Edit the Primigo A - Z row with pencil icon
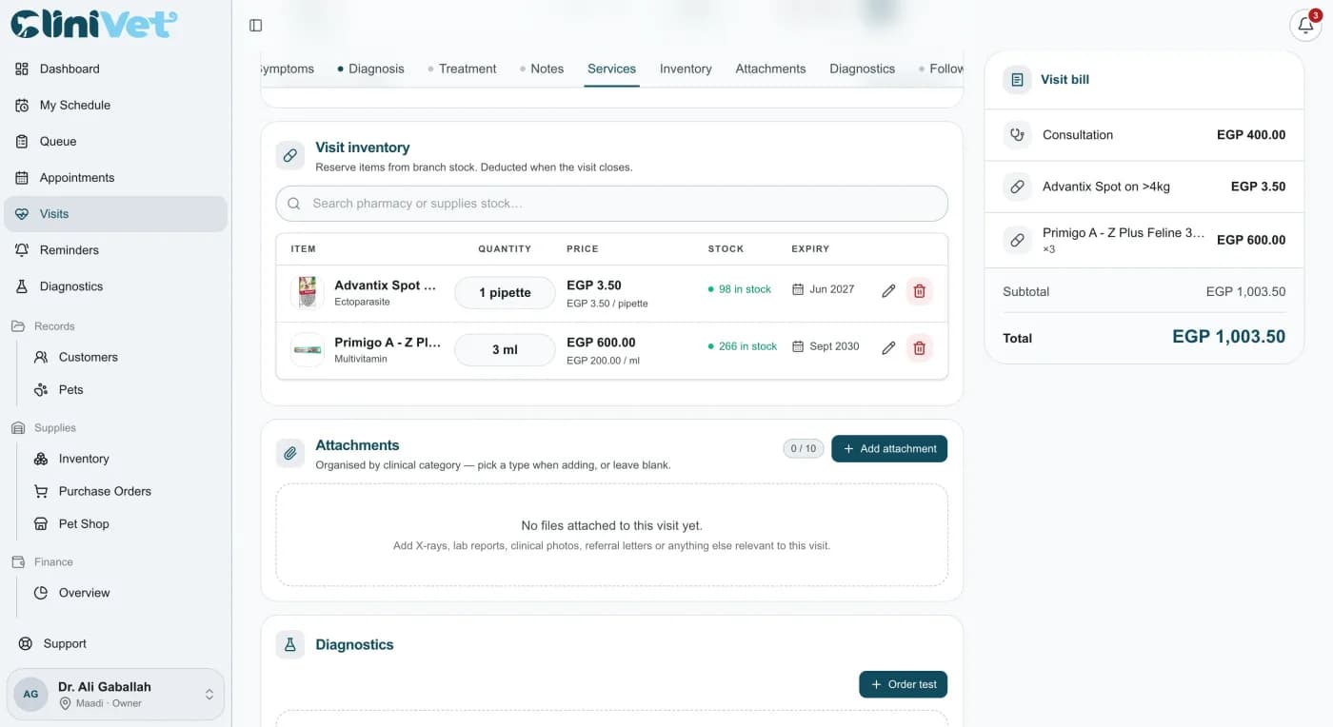 888,348
